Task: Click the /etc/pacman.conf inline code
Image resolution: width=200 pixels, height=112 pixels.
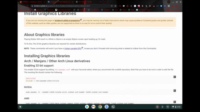Action: coord(62,70)
